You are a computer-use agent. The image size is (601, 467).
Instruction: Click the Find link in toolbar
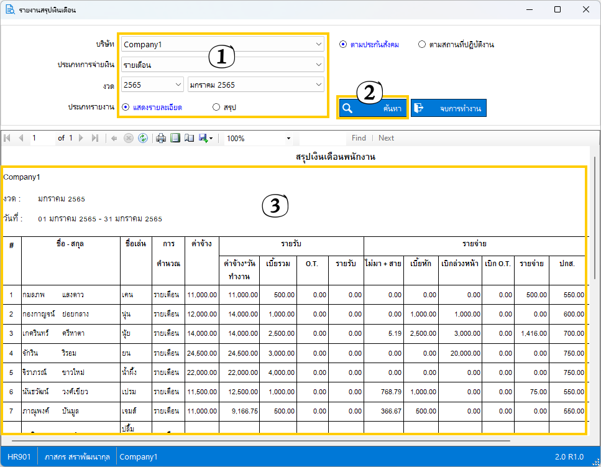point(359,138)
